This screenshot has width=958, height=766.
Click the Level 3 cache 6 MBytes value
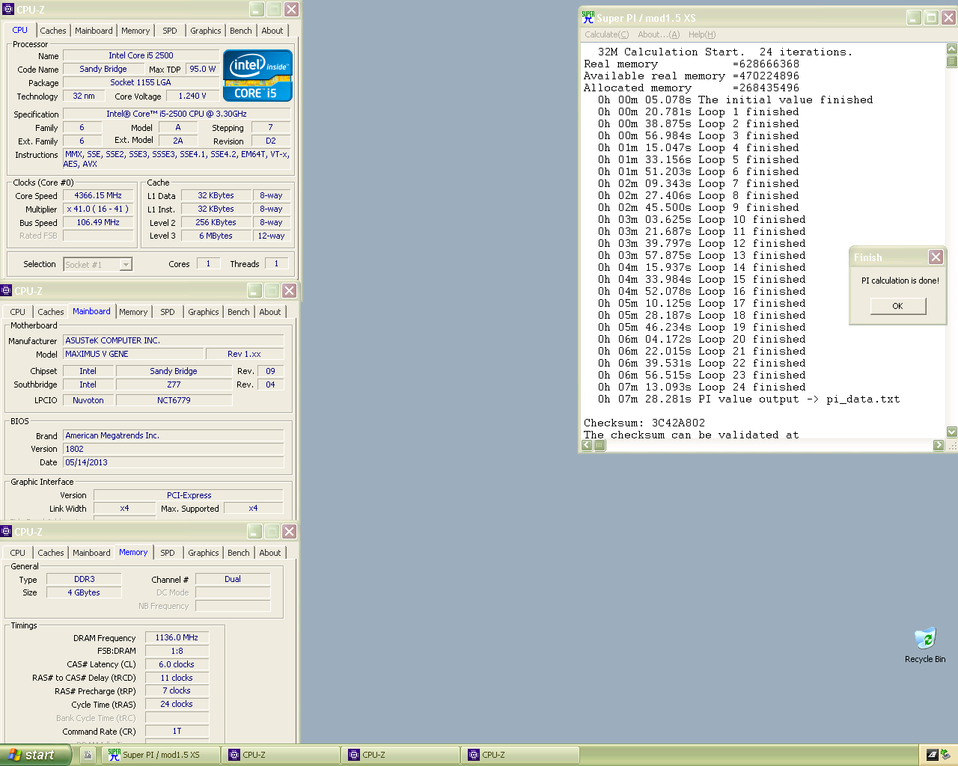[216, 236]
